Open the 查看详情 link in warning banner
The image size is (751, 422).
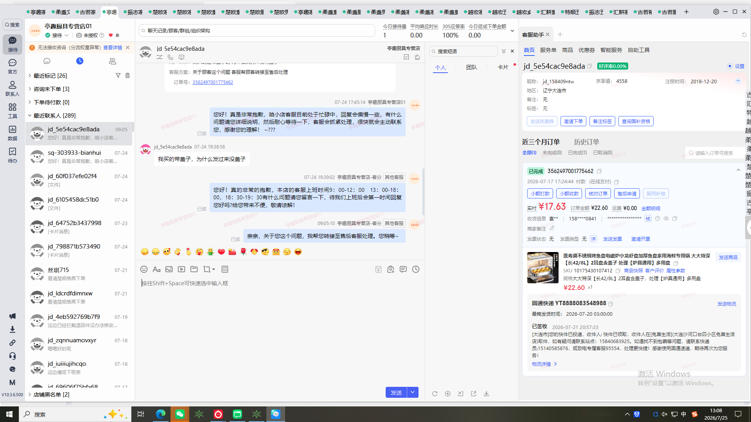coord(113,48)
